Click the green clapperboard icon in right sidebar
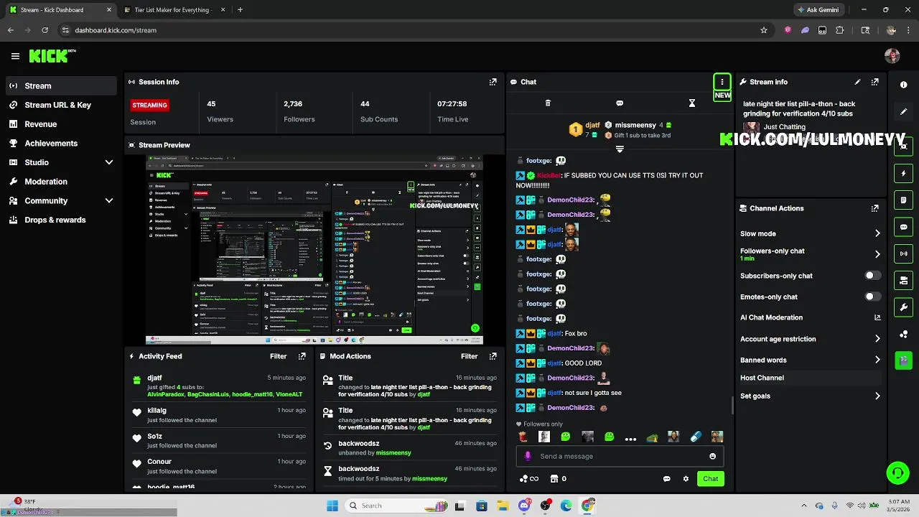This screenshot has width=919, height=517. [x=903, y=360]
